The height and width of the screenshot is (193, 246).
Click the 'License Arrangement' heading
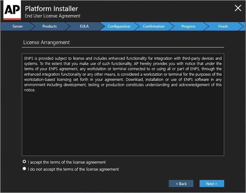(46, 42)
